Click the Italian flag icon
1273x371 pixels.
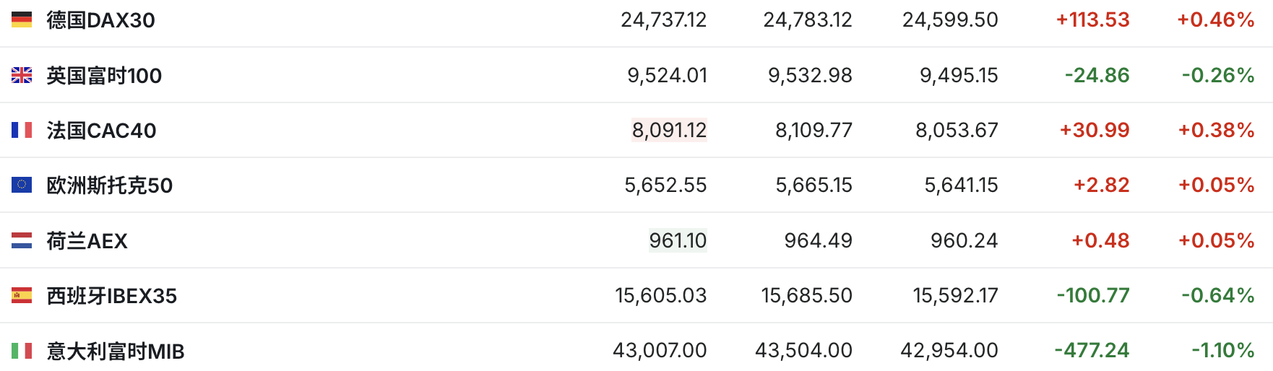point(22,351)
